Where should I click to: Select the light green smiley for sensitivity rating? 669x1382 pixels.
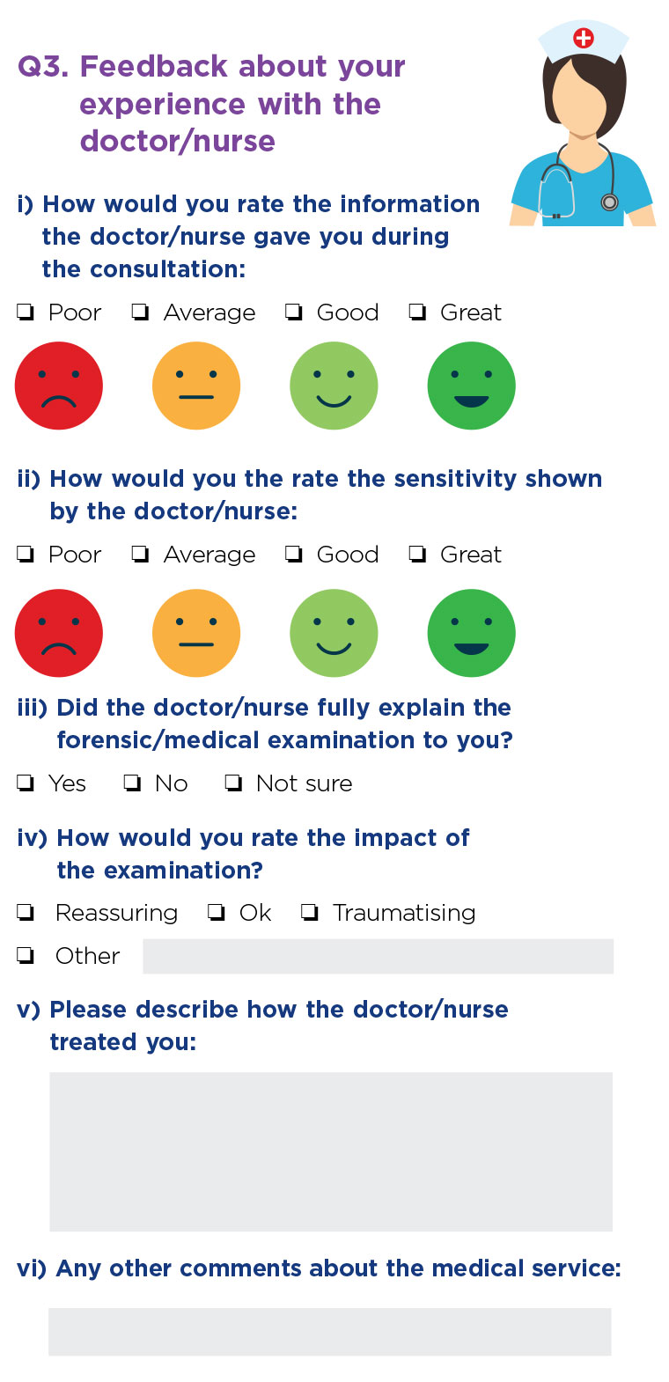pos(334,633)
